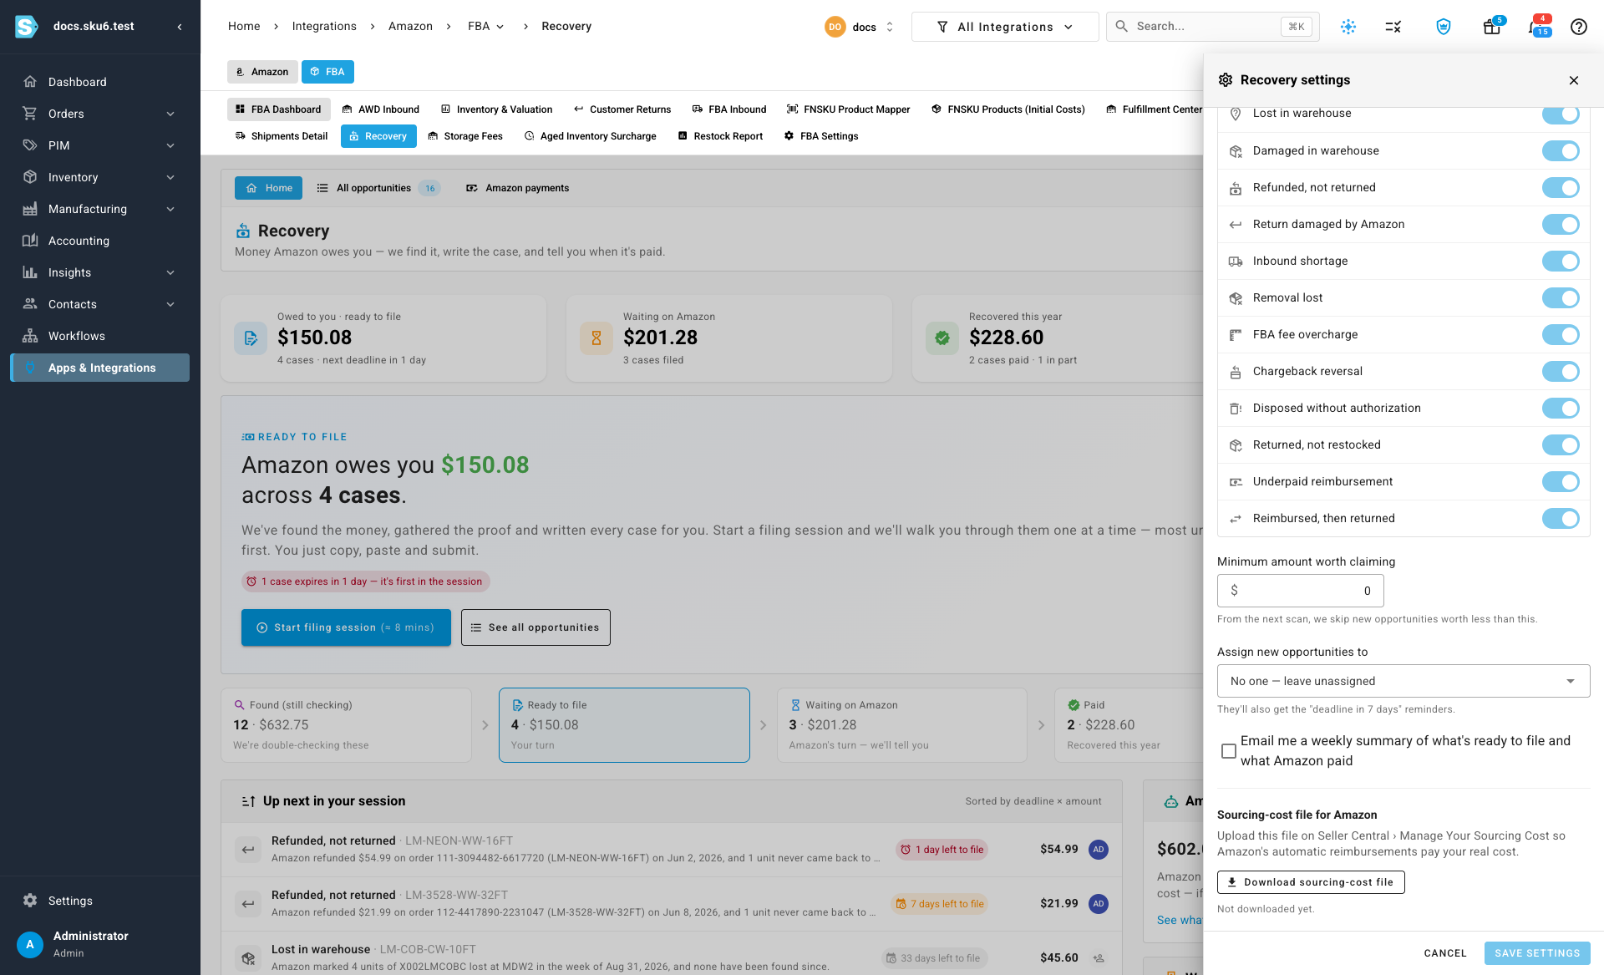1604x975 pixels.
Task: Collapse the sidebar with the chevron arrow
Action: [x=180, y=27]
